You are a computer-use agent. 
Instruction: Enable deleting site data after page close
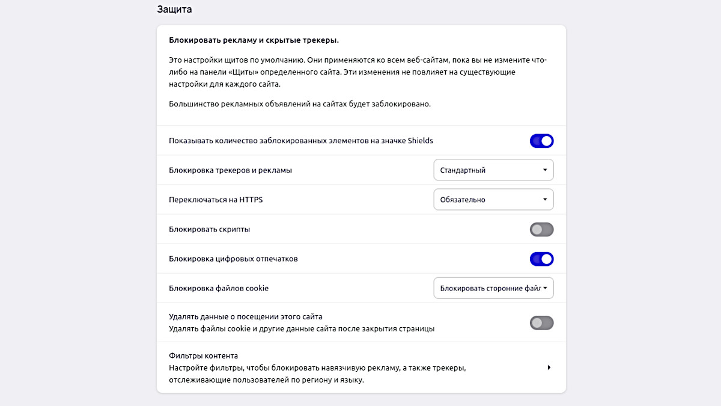(x=541, y=322)
